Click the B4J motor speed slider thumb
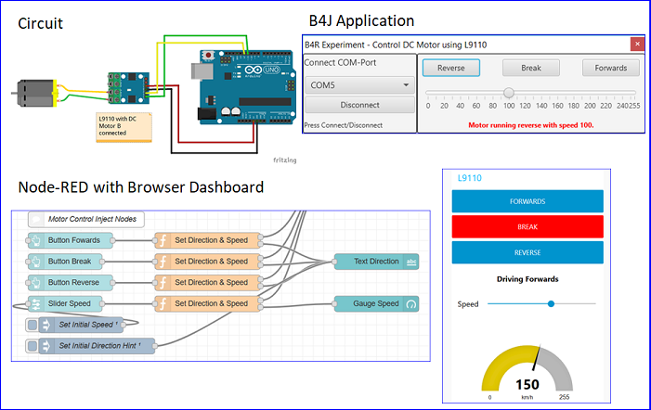This screenshot has height=410, width=651. coord(509,93)
